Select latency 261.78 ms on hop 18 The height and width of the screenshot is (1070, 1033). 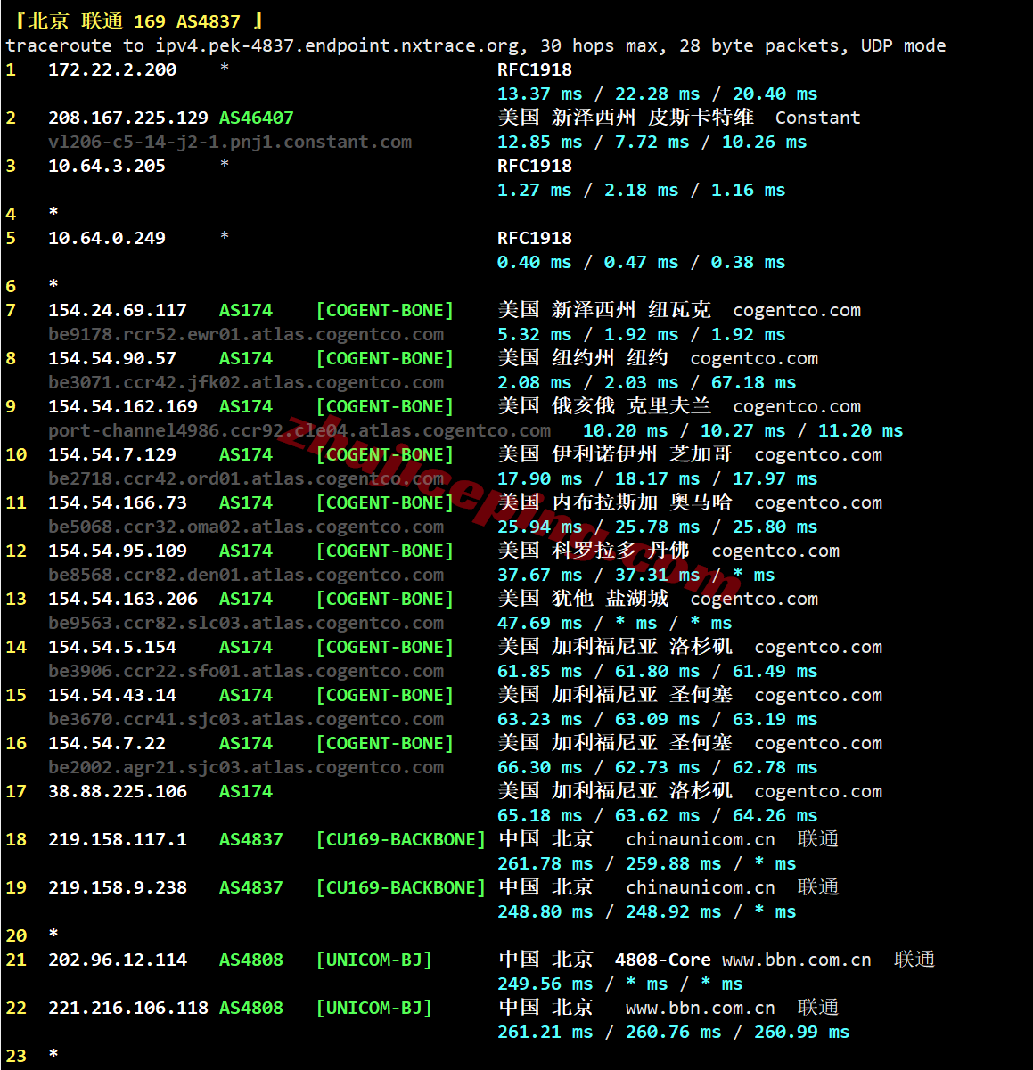click(x=545, y=863)
